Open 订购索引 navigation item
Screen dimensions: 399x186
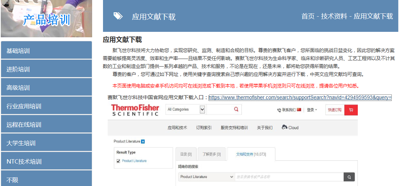(x=204, y=128)
